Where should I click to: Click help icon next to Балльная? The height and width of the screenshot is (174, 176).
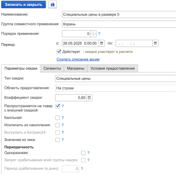click(x=63, y=118)
